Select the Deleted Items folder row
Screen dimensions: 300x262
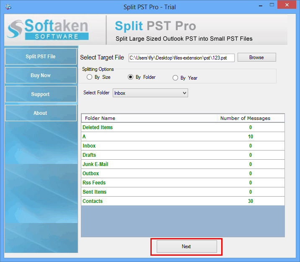183,127
